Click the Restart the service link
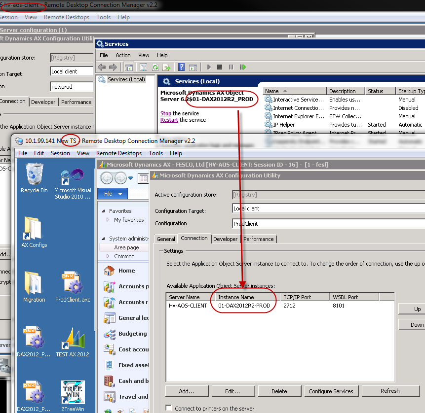 (x=169, y=120)
